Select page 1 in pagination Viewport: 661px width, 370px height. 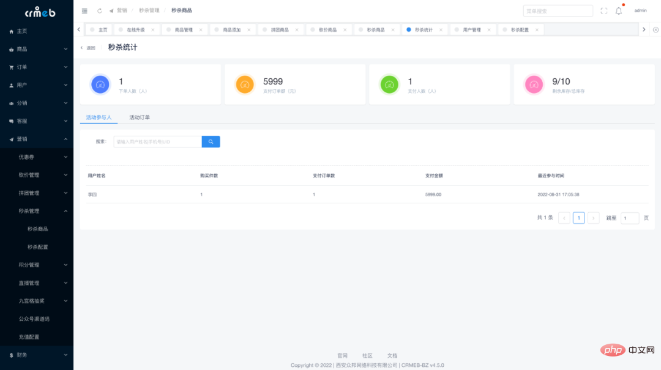tap(579, 218)
